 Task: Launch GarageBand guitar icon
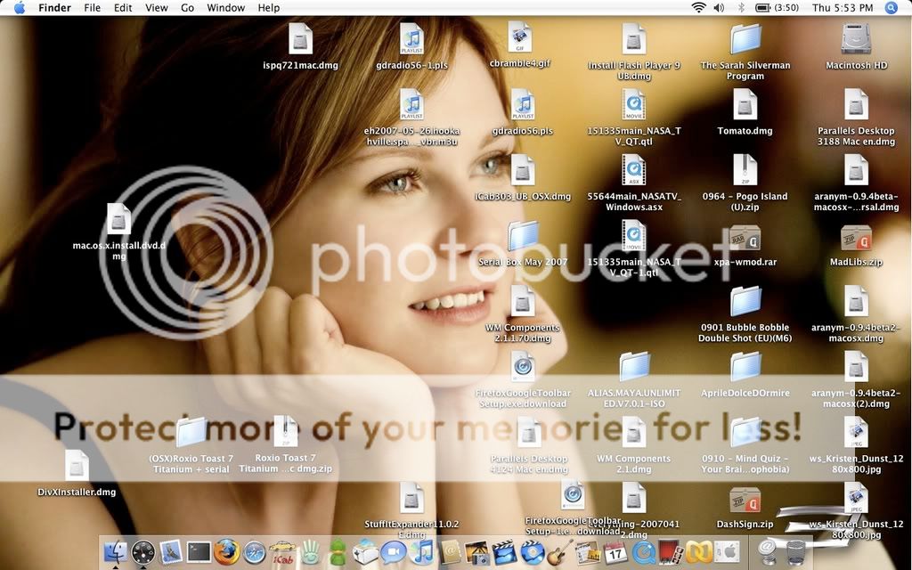coord(559,551)
